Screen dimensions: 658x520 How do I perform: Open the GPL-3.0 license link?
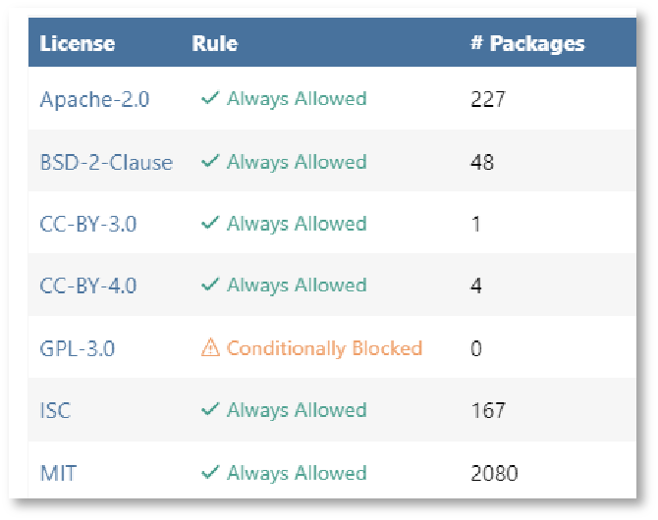click(78, 348)
